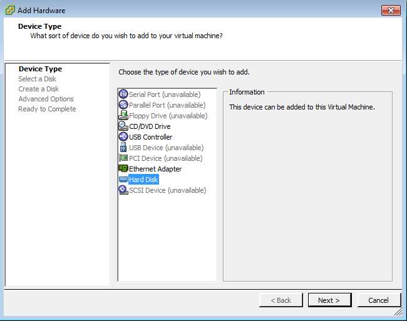Click the Floppy Drive icon
407x321 pixels.
123,116
